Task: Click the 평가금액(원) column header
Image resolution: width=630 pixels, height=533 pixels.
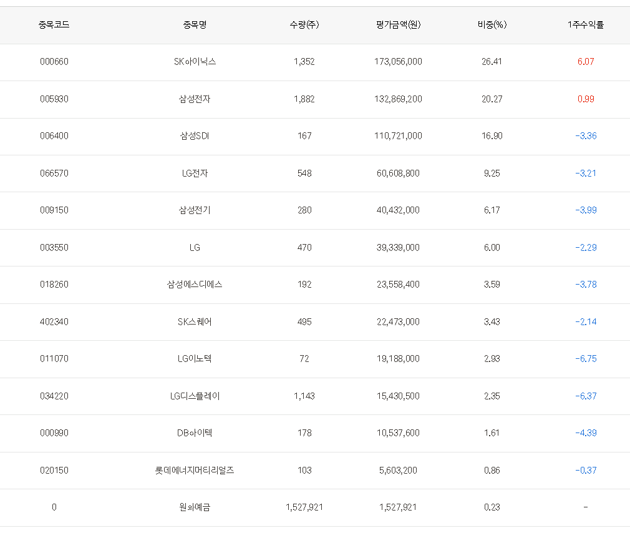Action: (x=398, y=25)
